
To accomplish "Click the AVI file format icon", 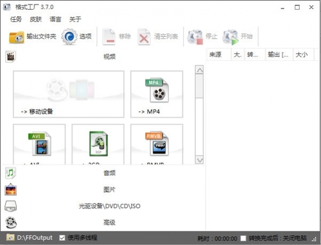I will pos(40,144).
